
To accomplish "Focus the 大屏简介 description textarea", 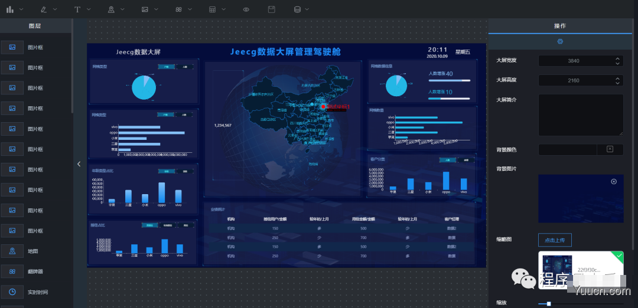I will (x=581, y=115).
